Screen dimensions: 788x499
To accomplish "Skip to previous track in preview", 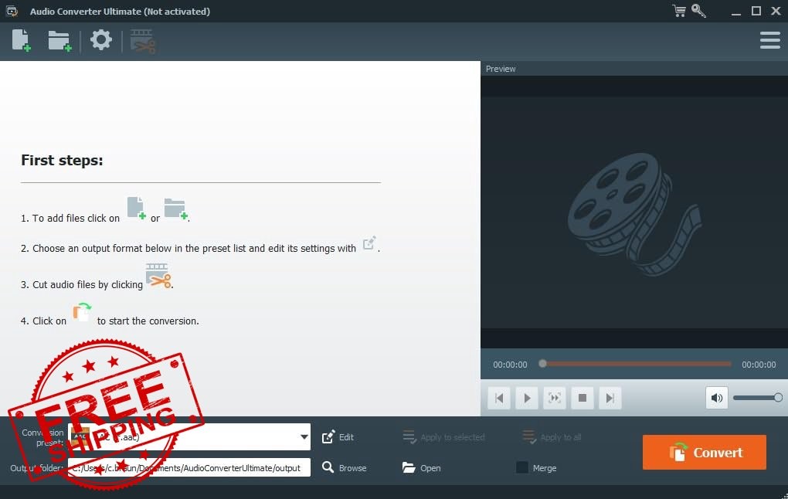I will [x=499, y=398].
